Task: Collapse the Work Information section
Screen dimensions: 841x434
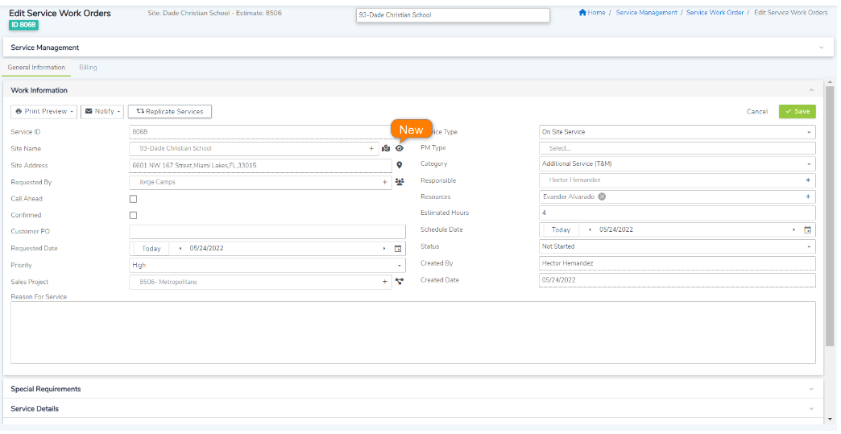Action: click(811, 90)
